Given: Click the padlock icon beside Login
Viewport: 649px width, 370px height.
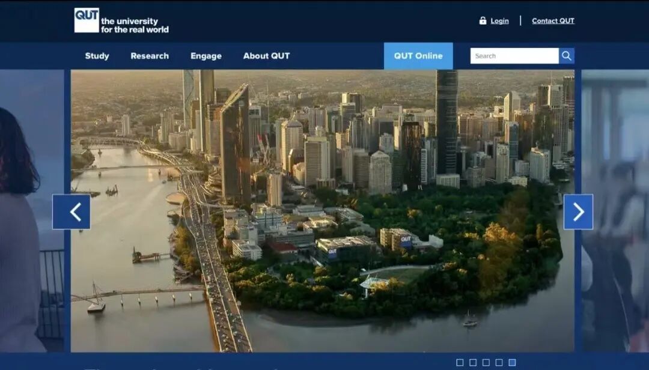Looking at the screenshot, I should pos(483,20).
